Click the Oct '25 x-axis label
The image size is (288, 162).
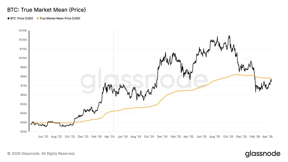coord(228,137)
